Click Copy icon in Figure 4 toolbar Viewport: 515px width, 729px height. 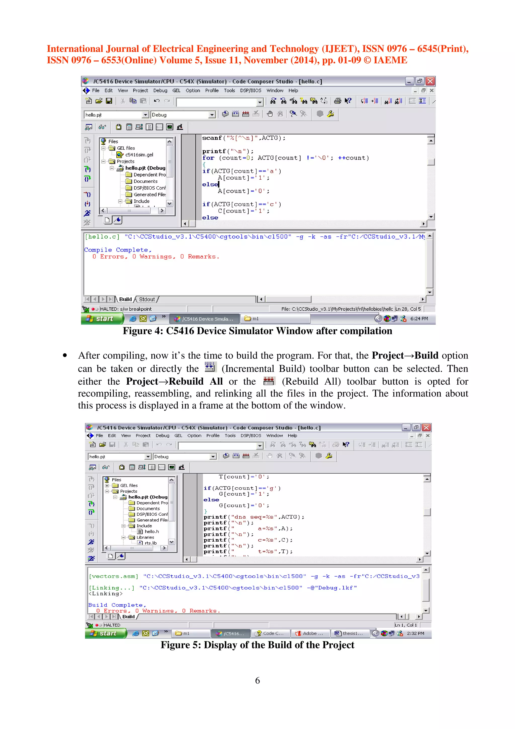point(133,101)
